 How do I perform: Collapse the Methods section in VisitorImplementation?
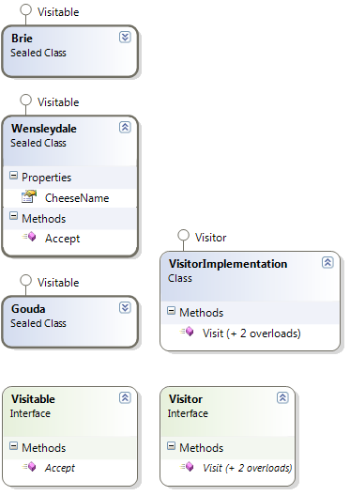[x=171, y=310]
